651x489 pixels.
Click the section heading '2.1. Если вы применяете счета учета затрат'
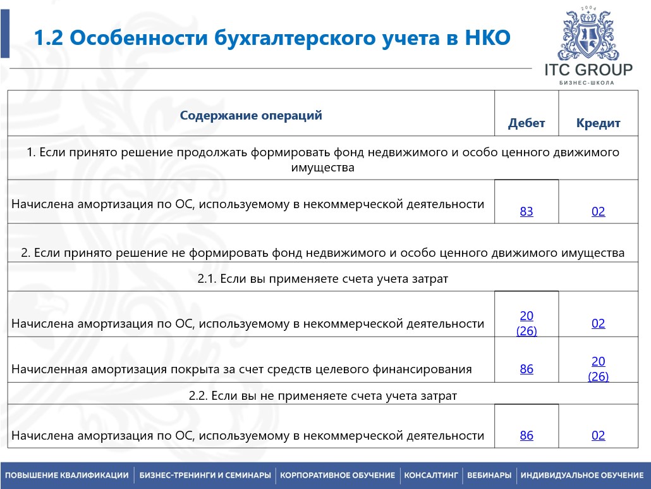pyautogui.click(x=322, y=279)
